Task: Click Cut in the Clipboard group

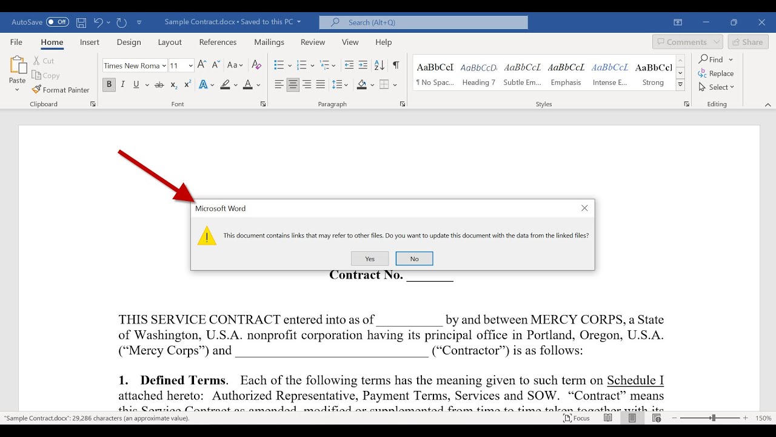Action: [x=43, y=61]
